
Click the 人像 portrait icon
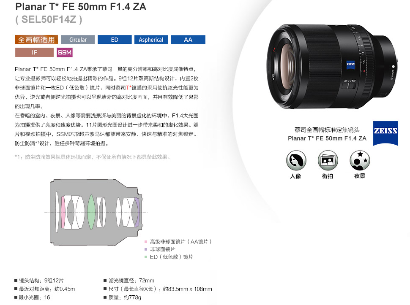(296, 160)
